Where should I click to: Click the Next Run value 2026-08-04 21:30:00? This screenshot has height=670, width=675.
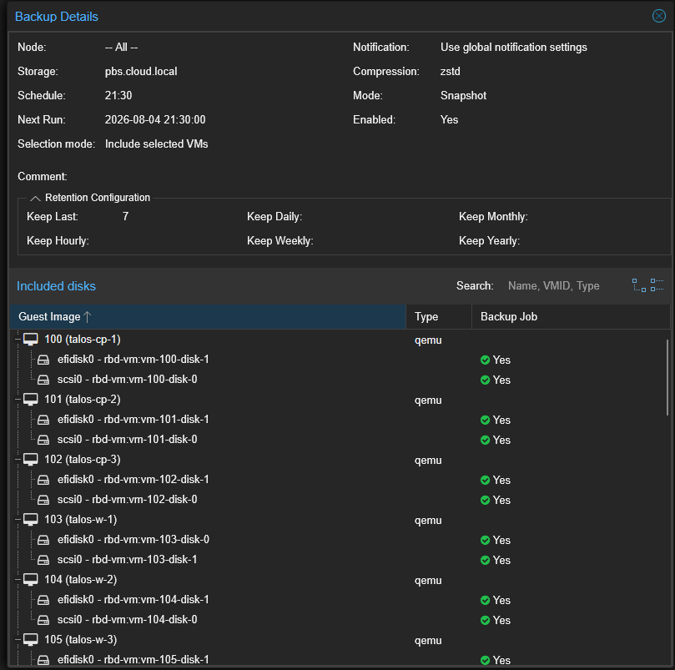[155, 119]
